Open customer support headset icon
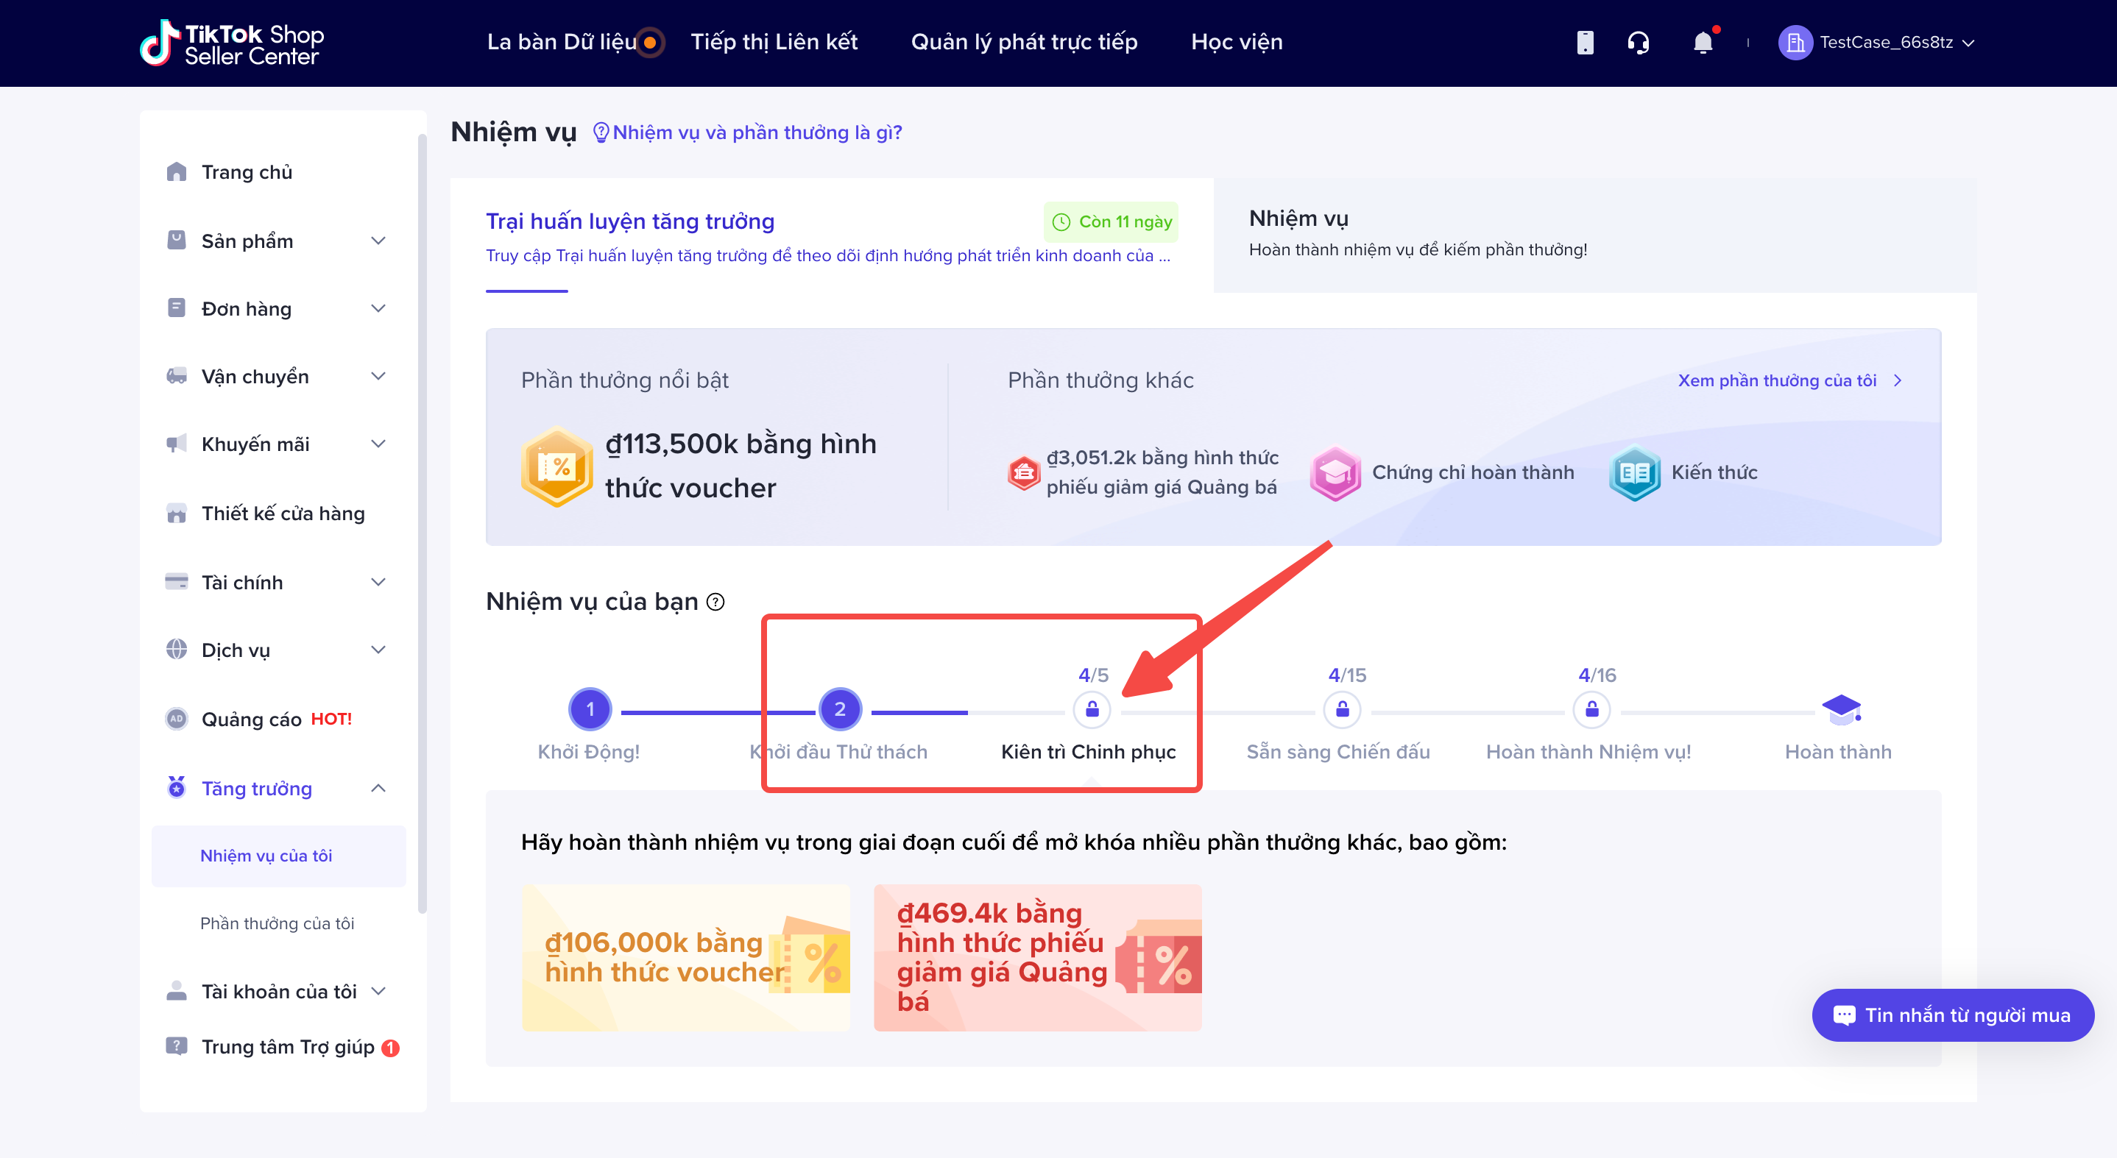Image resolution: width=2117 pixels, height=1158 pixels. point(1638,43)
